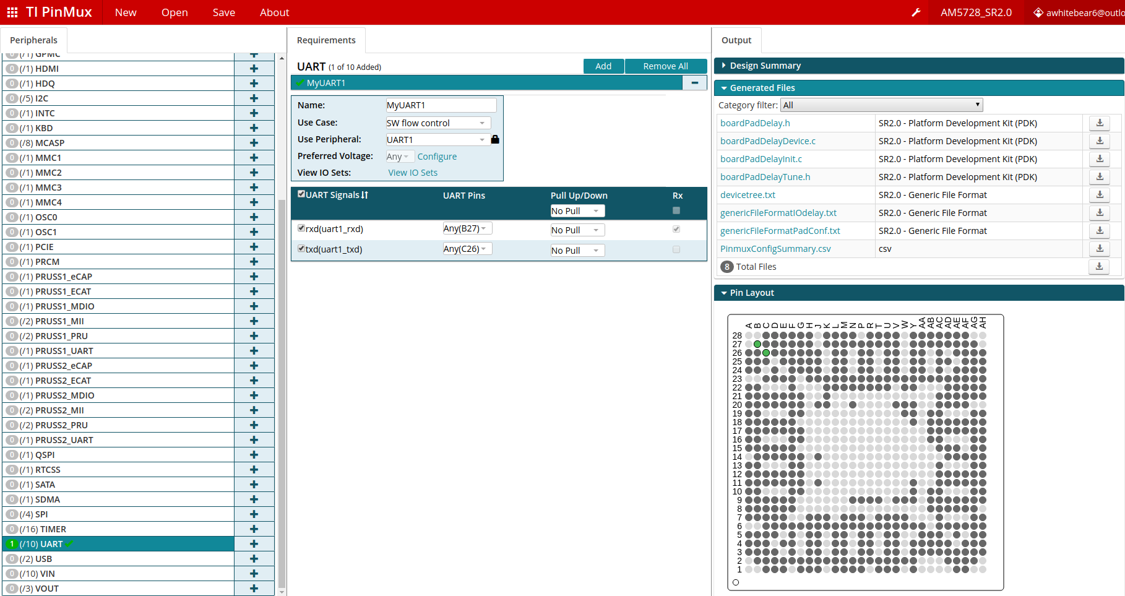Add an HDMI peripheral with plus icon

[x=254, y=69]
